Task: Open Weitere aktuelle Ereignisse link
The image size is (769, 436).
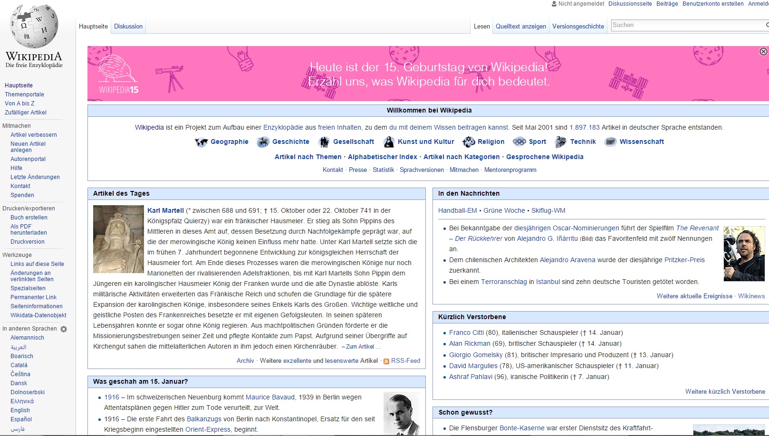Action: [694, 296]
